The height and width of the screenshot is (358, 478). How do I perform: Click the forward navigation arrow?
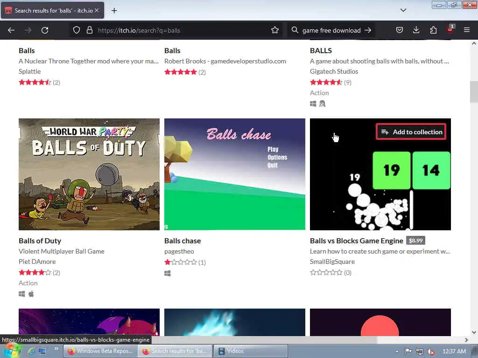tap(28, 30)
